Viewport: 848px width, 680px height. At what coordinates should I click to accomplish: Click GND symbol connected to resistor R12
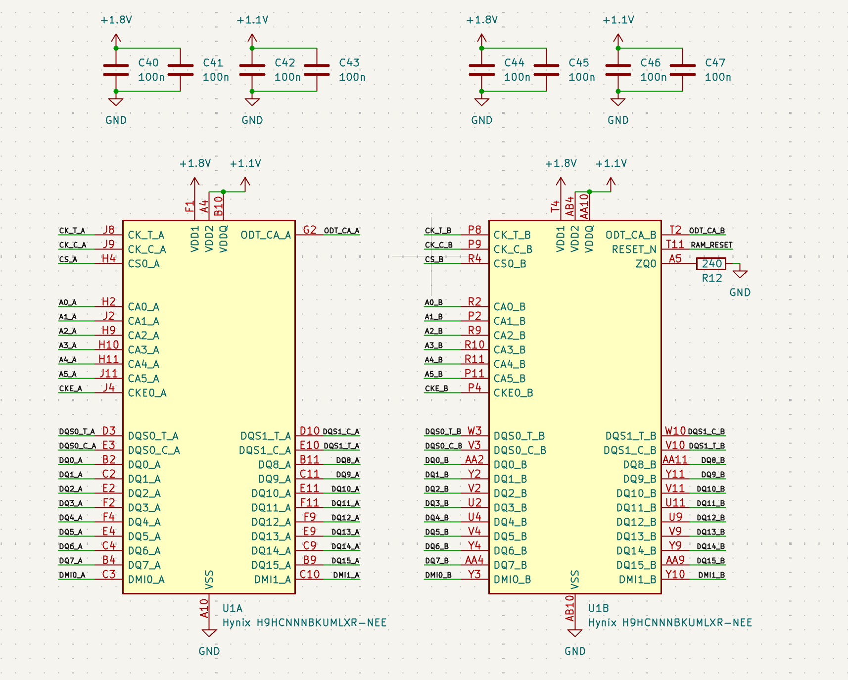(x=740, y=275)
